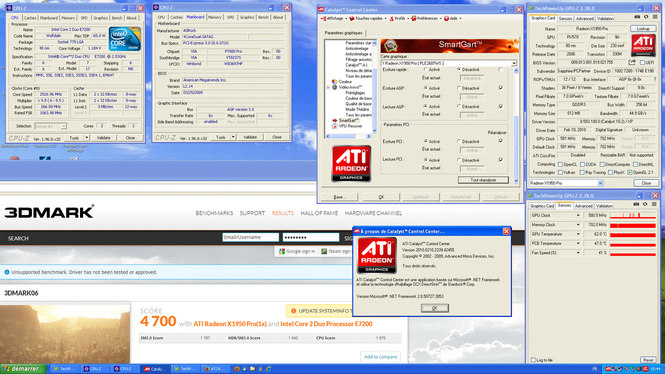The image size is (665, 374).
Task: Click the ATI Radeon logo in GPU-Z
Action: pyautogui.click(x=643, y=45)
